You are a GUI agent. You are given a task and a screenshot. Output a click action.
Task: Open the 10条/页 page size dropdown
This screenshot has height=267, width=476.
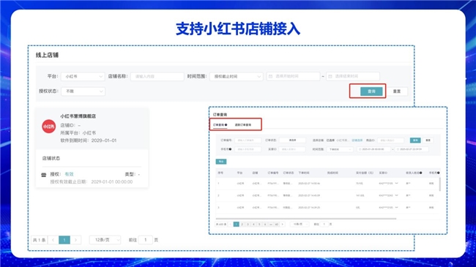click(300, 225)
